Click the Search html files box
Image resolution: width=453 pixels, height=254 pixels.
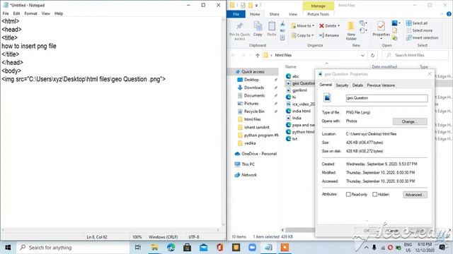click(415, 55)
